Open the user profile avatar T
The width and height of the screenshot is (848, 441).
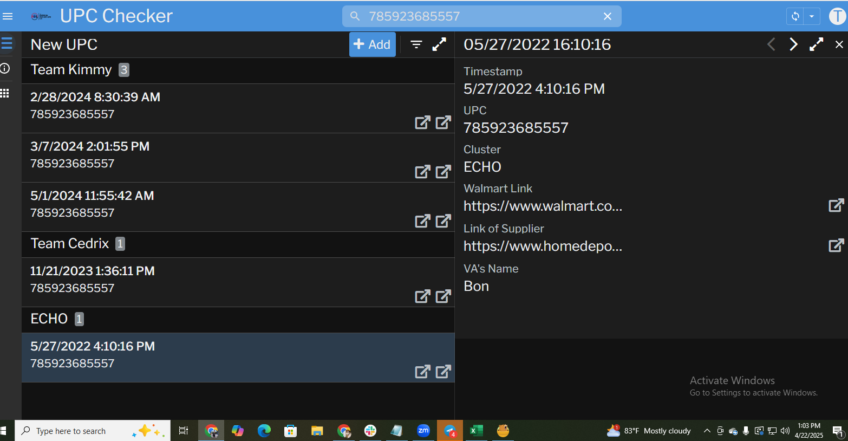(837, 16)
